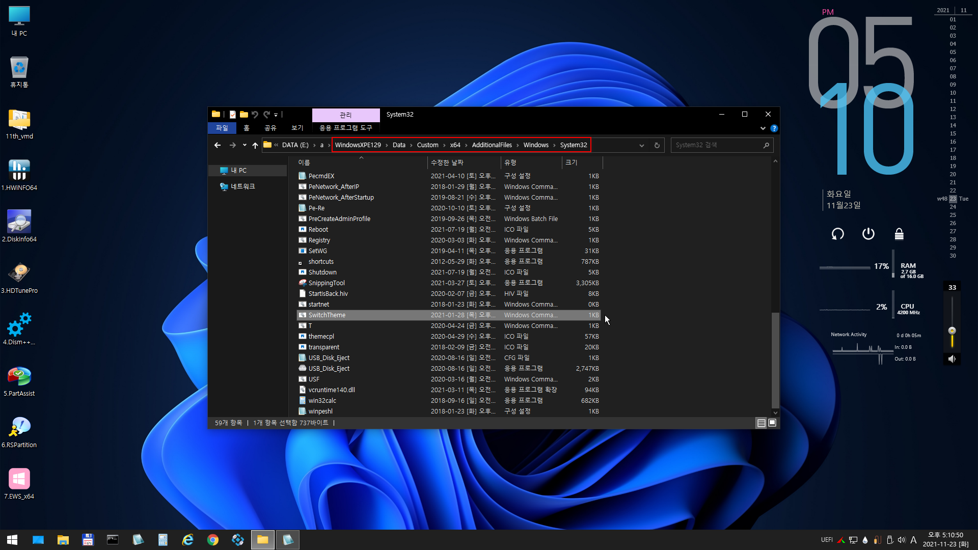Click the file list vertical scrollbar thumb
Image resolution: width=978 pixels, height=550 pixels.
(775, 360)
